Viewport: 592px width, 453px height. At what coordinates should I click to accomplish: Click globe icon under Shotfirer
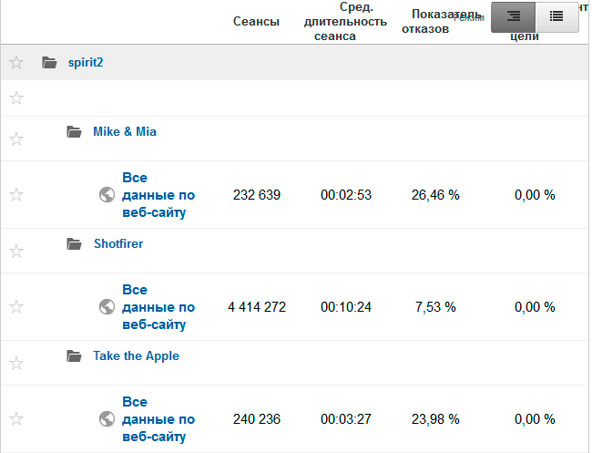pos(107,307)
